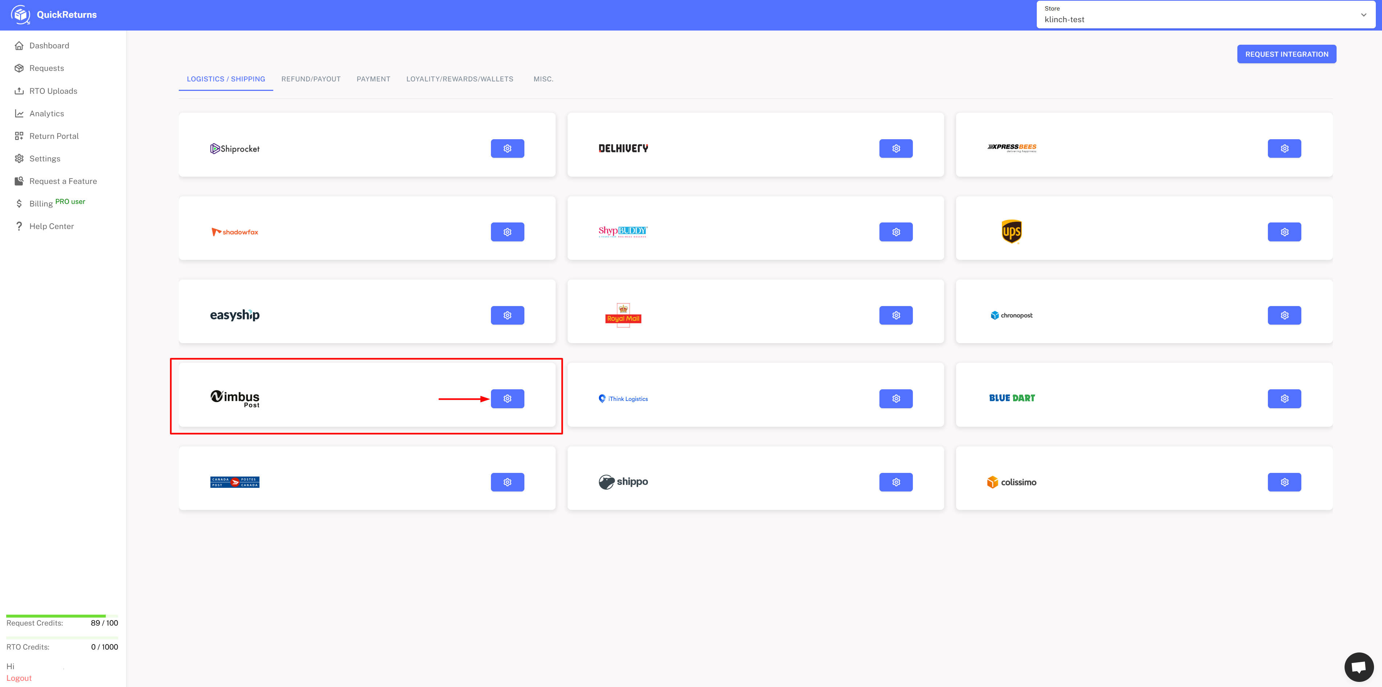Click the Billing dollar icon
Screen dimensions: 1382x687
19,204
